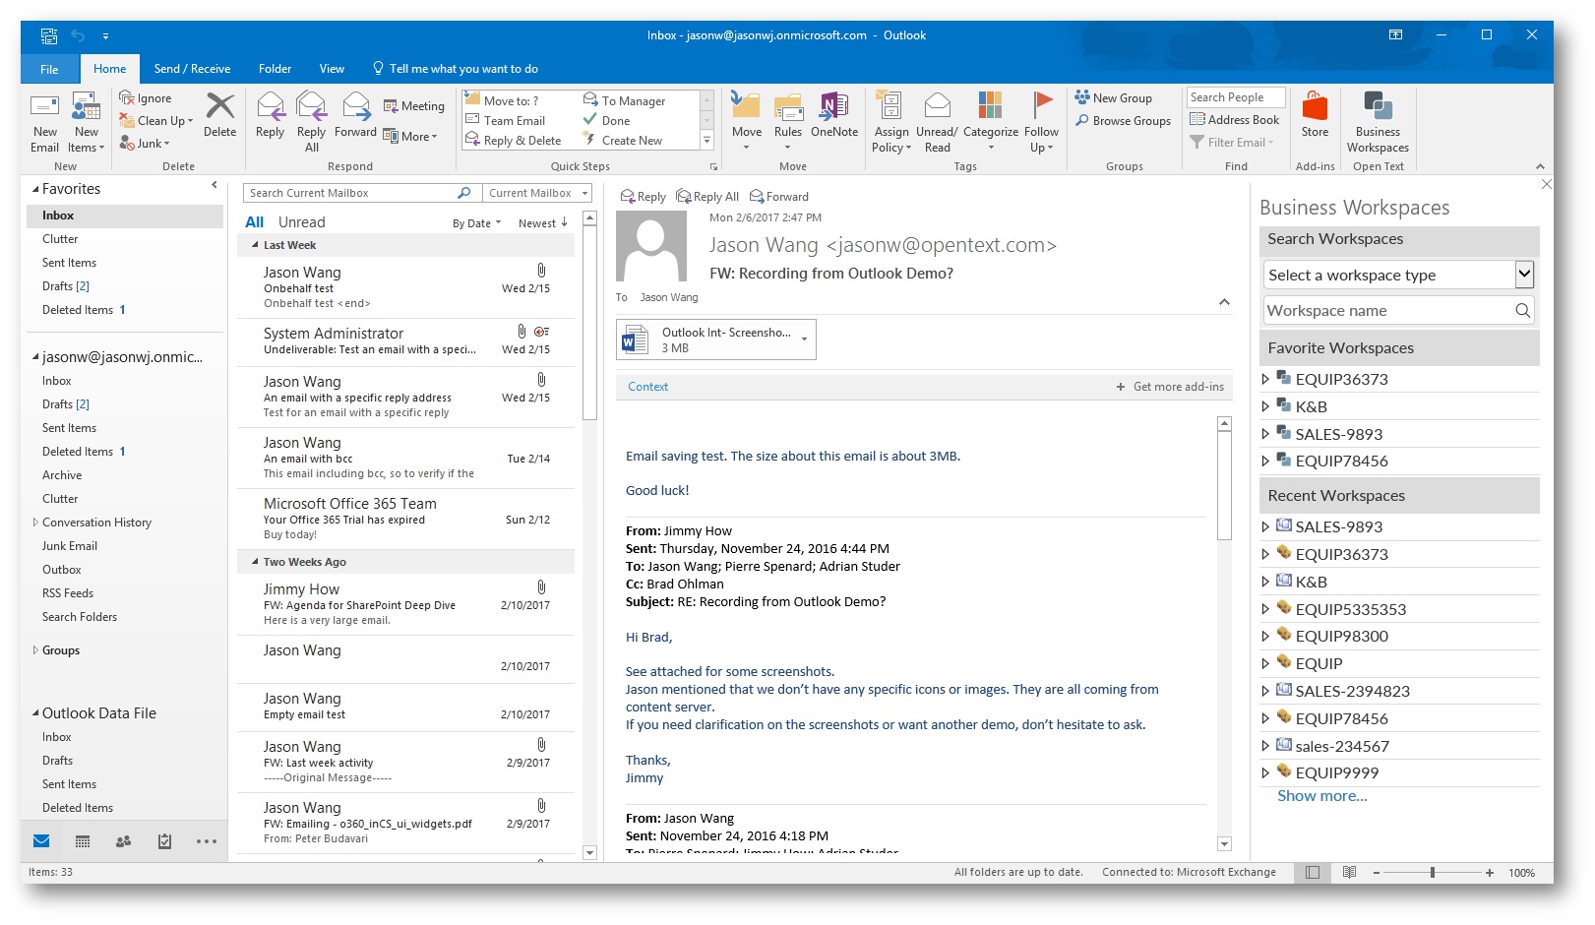Switch to Reading view in status bar
Screen dimensions: 1595x925
(x=1349, y=873)
